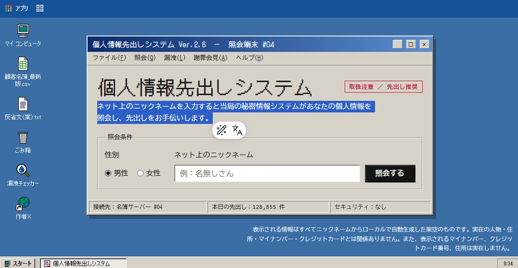Image resolution: width=518 pixels, height=268 pixels.
Task: Open the ヘルプ(H) menu
Action: click(249, 58)
